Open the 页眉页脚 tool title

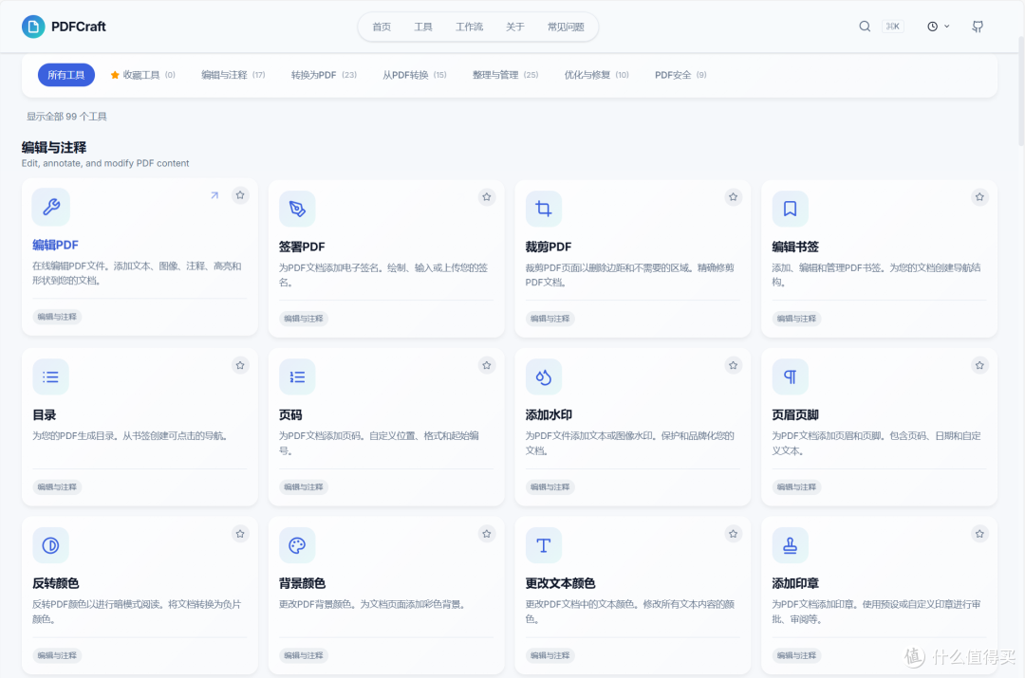(795, 414)
